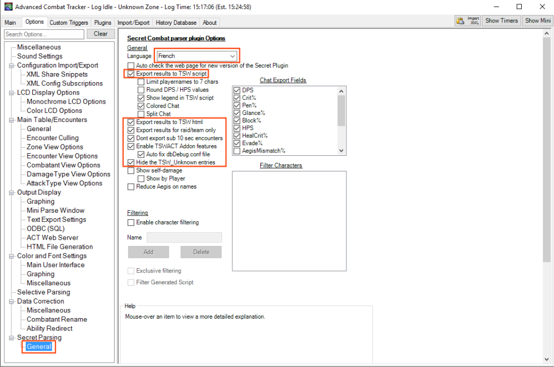The image size is (554, 367).
Task: Toggle Auto check web page for new version
Action: [131, 66]
